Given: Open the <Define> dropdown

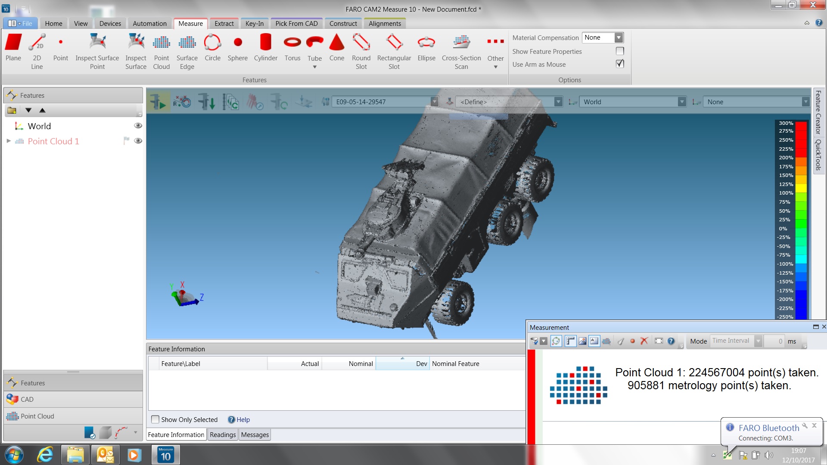Looking at the screenshot, I should 558,102.
